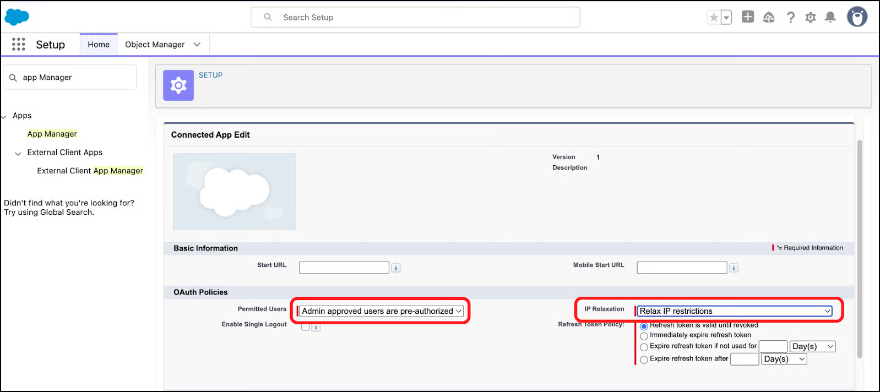Select Expire refresh token after option
This screenshot has height=392, width=880.
tap(644, 360)
